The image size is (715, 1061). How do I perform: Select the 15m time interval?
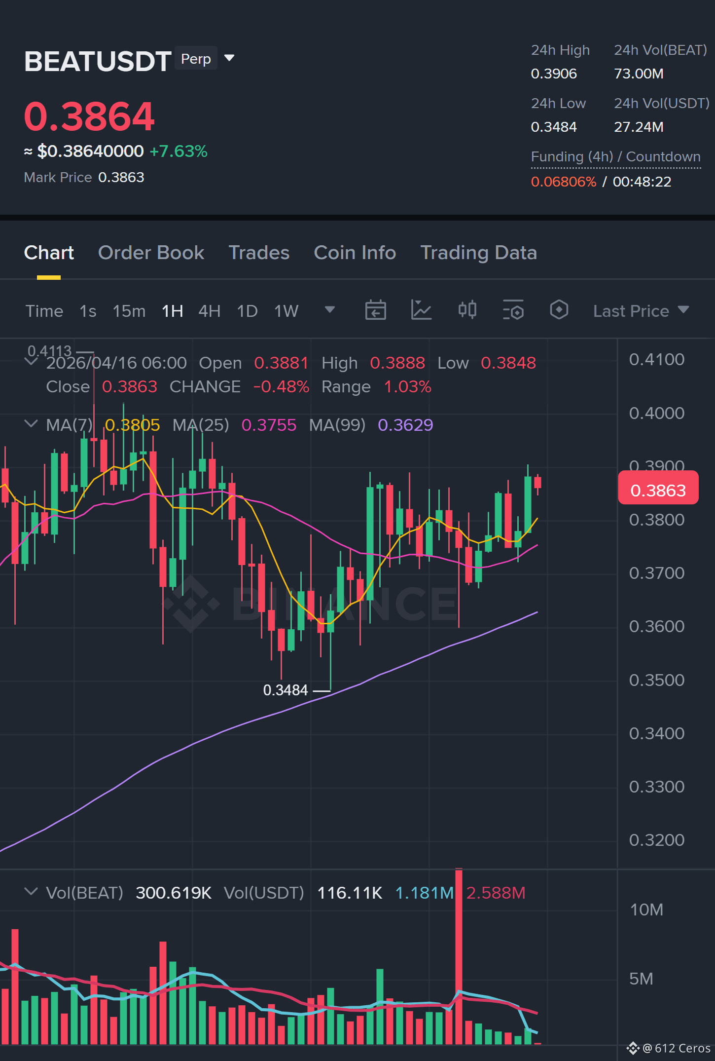click(129, 311)
